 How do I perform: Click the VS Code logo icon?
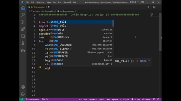click(22, 2)
